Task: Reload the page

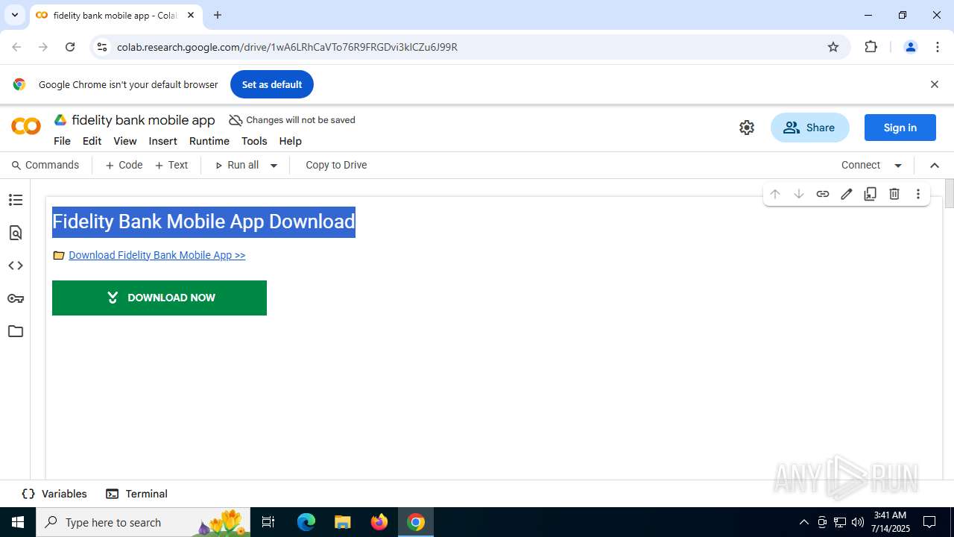Action: [x=70, y=47]
